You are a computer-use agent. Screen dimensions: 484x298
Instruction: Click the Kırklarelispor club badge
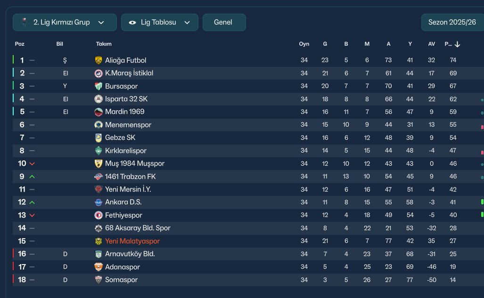[x=98, y=151]
